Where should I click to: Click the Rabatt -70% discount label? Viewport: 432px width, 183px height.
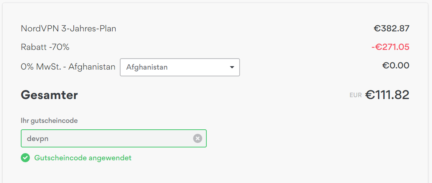click(45, 47)
